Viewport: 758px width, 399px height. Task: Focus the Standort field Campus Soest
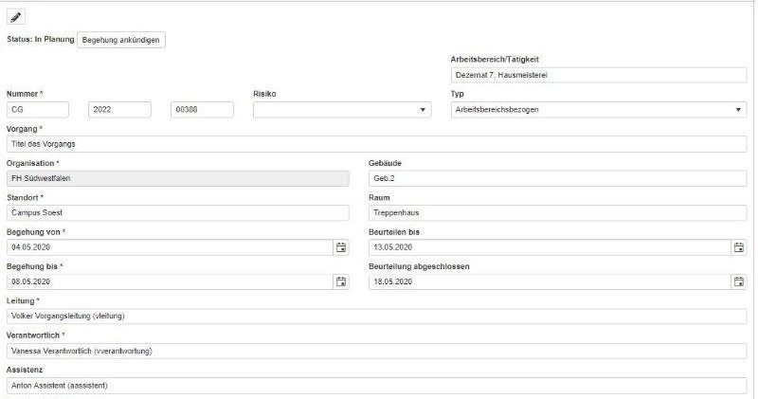(177, 213)
